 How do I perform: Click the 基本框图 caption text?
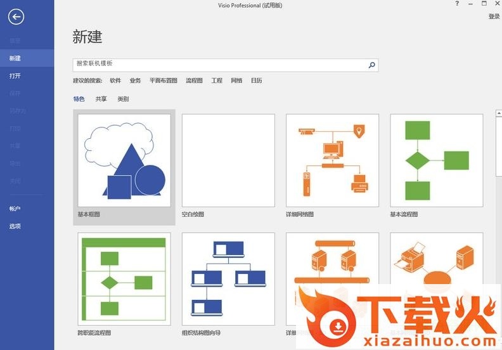[89, 214]
